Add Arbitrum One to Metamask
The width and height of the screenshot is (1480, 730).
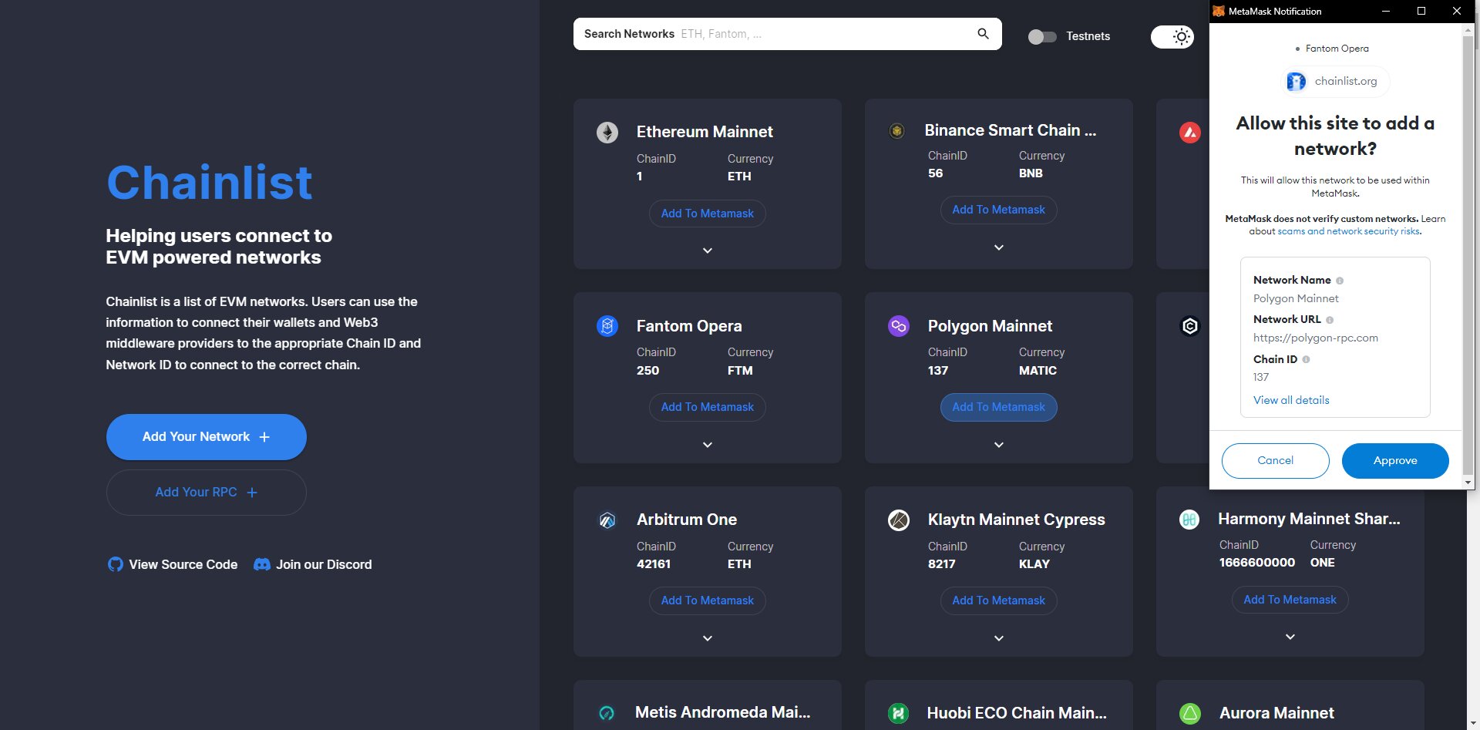pos(708,600)
